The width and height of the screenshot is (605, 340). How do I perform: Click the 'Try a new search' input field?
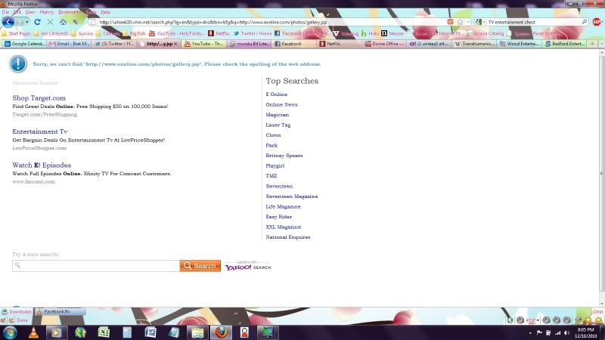point(96,266)
